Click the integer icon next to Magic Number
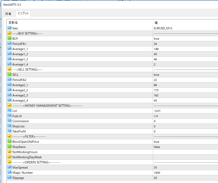Image resolution: width=218 pixels, height=183 pixels. (x=10, y=172)
